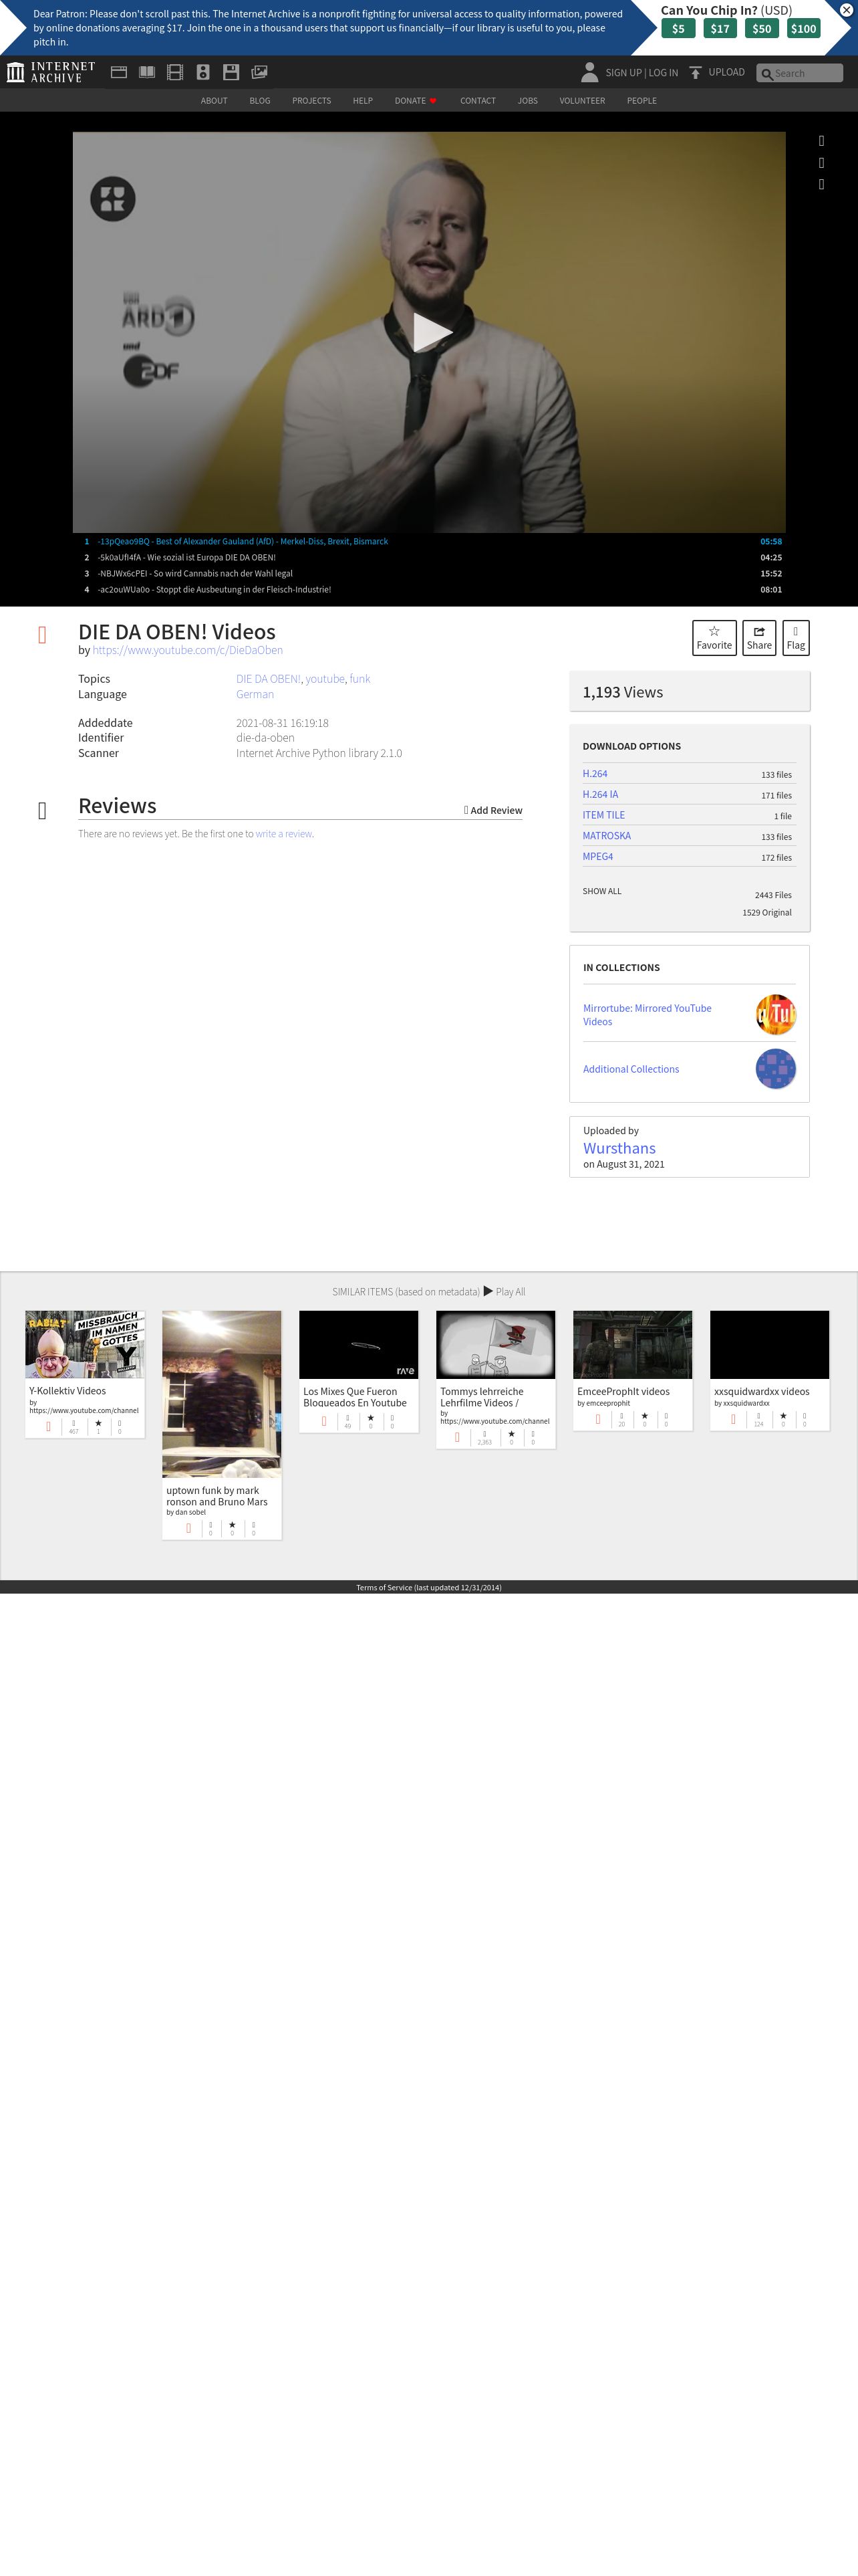The height and width of the screenshot is (2576, 858).
Task: Click the red movies icon beside the title
Action: point(42,635)
